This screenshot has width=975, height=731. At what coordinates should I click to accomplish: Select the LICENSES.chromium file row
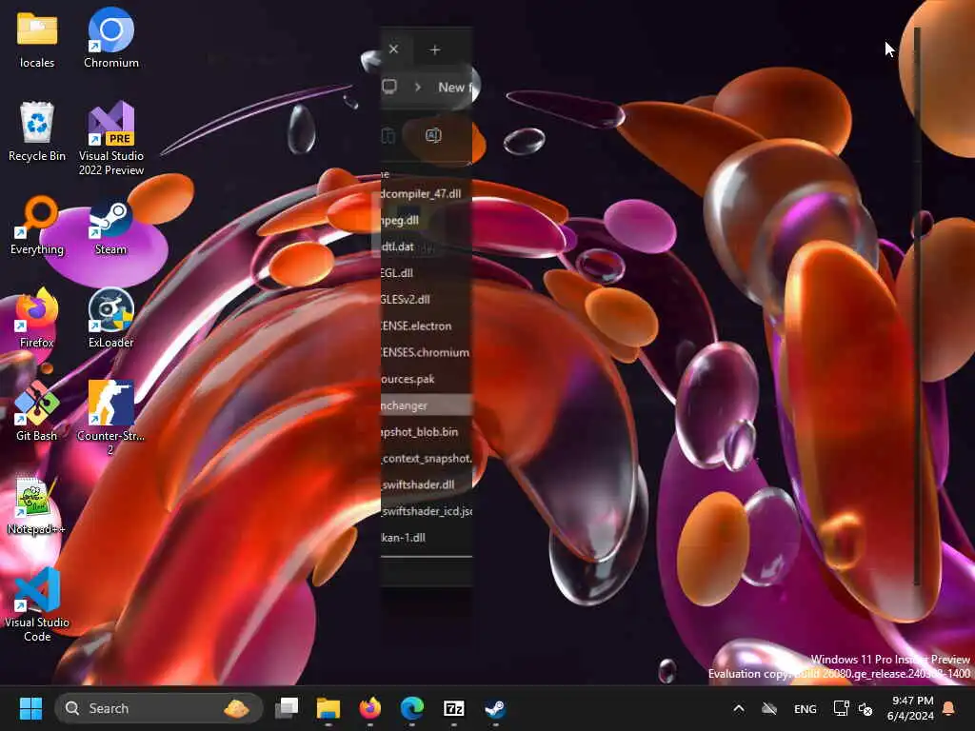pyautogui.click(x=427, y=352)
